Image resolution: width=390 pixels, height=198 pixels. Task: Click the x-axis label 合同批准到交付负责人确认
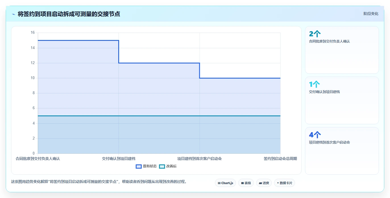(x=38, y=159)
